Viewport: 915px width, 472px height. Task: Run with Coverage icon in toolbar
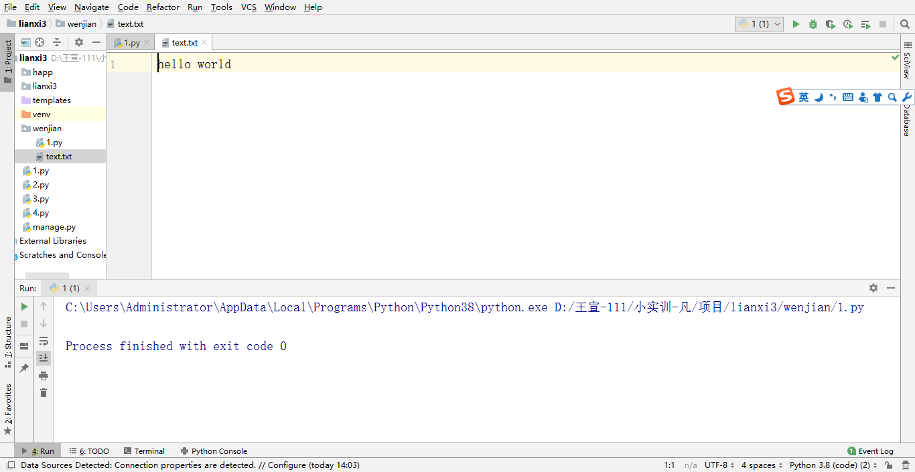pyautogui.click(x=831, y=24)
